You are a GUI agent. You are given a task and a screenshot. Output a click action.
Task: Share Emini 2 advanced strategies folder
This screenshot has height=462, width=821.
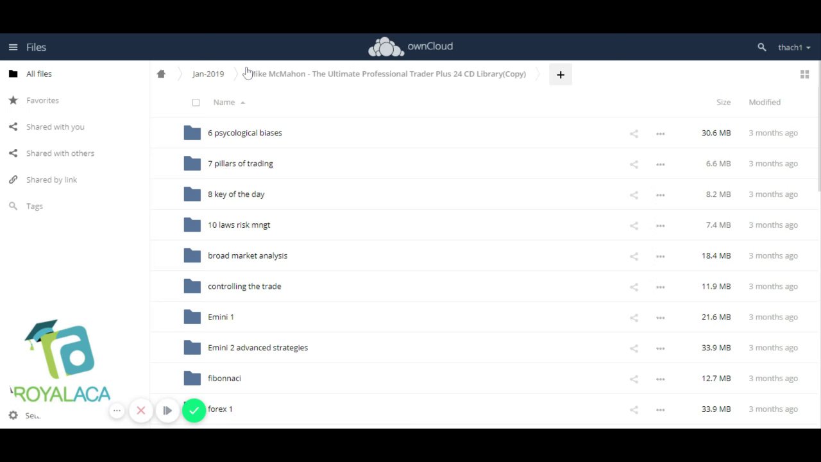click(x=634, y=348)
